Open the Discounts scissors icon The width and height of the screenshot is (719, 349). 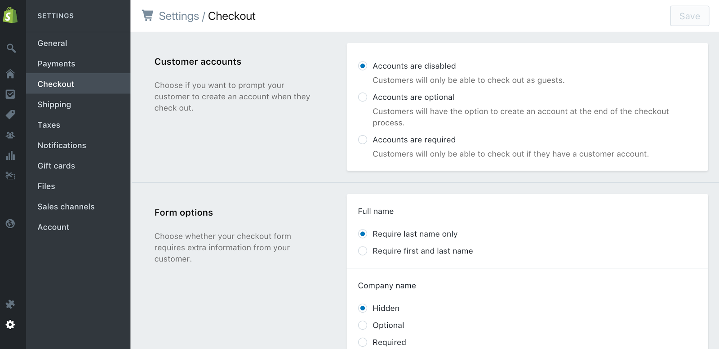pyautogui.click(x=10, y=176)
